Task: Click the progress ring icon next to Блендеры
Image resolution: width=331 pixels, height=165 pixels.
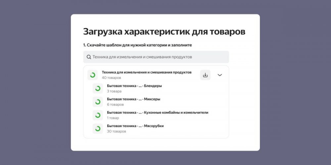Action: (98, 88)
